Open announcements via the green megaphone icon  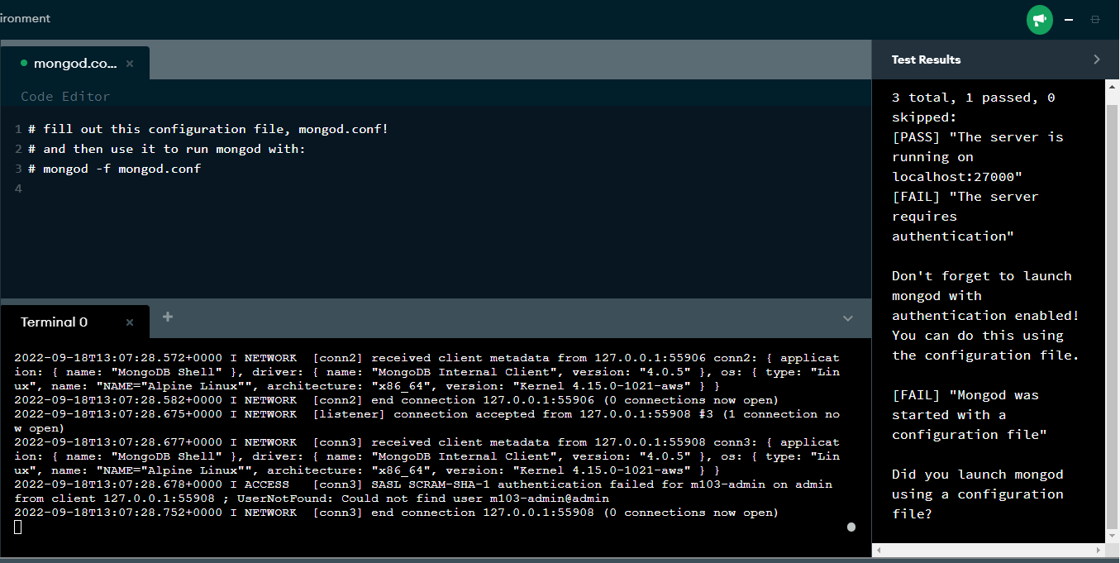[x=1039, y=19]
